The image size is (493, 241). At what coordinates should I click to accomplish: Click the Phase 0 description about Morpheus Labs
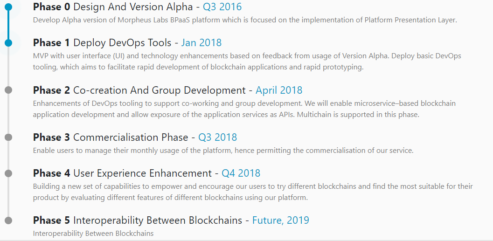click(x=245, y=20)
